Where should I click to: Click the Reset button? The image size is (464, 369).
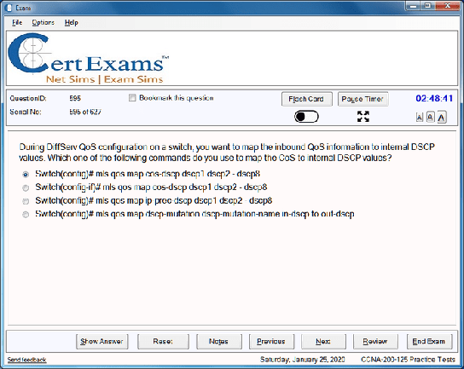163,342
